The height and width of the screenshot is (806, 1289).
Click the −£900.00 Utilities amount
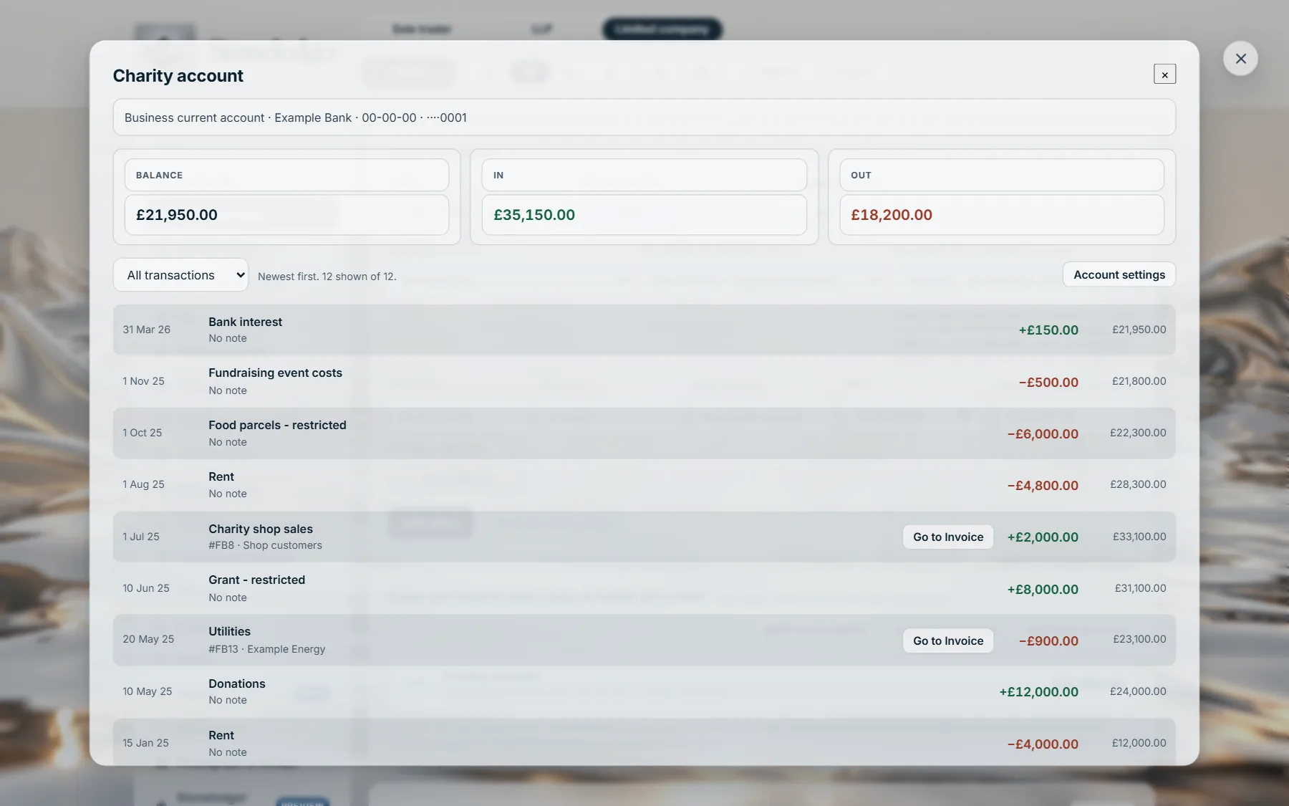click(x=1048, y=641)
